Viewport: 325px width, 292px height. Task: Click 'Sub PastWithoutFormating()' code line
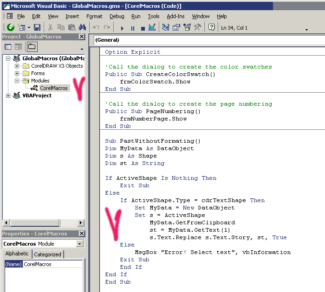coord(153,141)
